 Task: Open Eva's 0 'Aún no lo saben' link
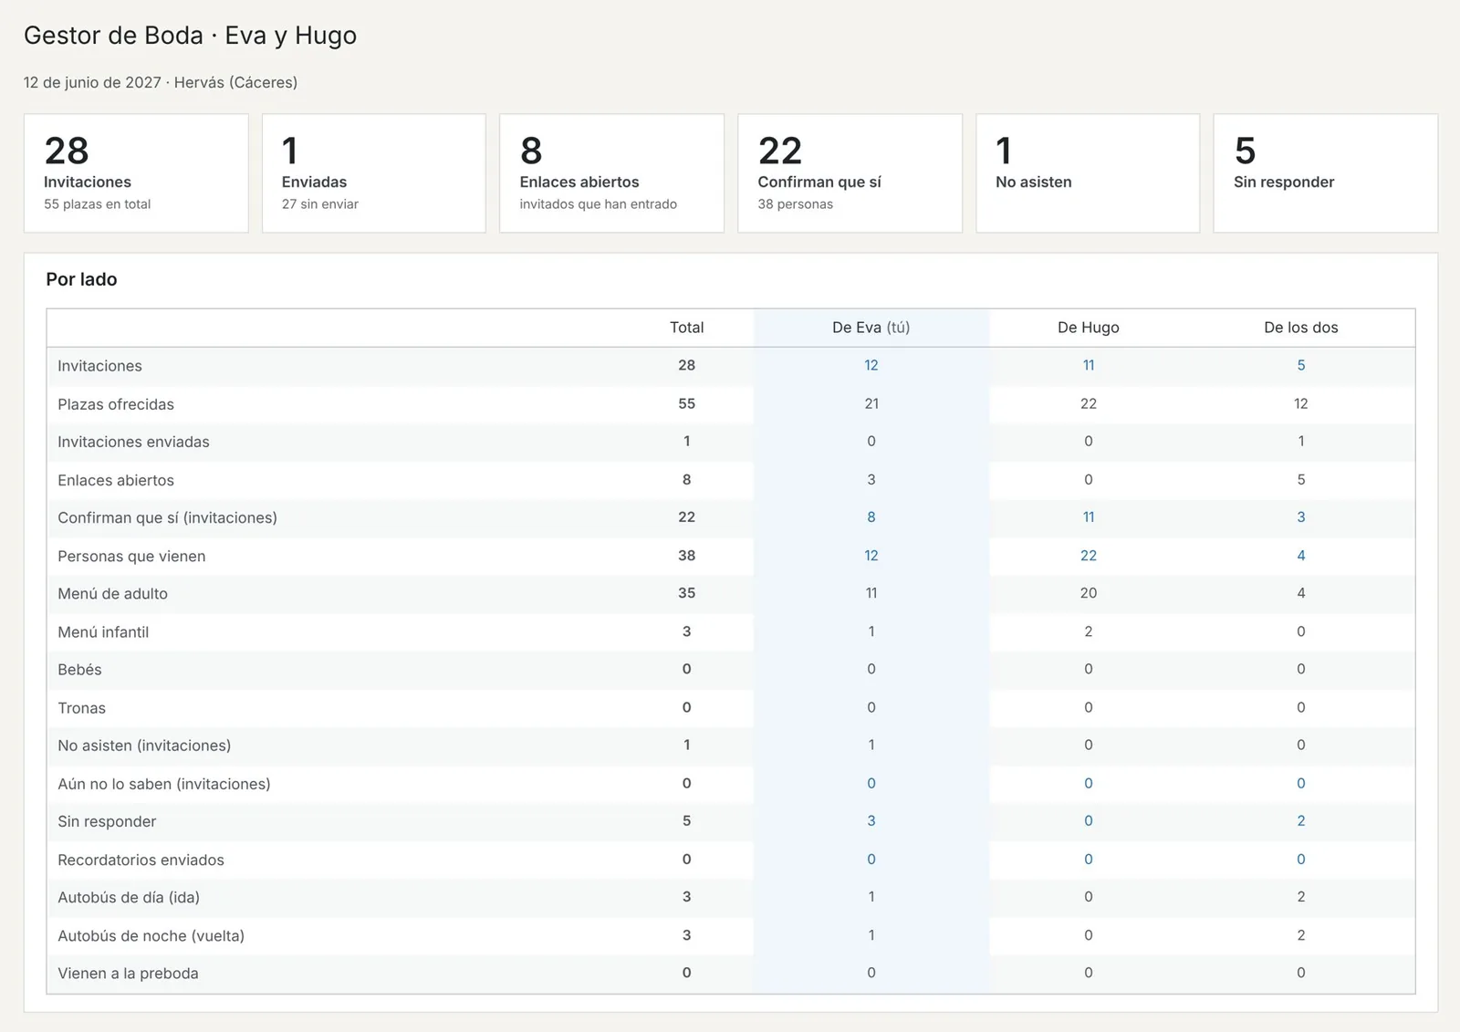(871, 784)
